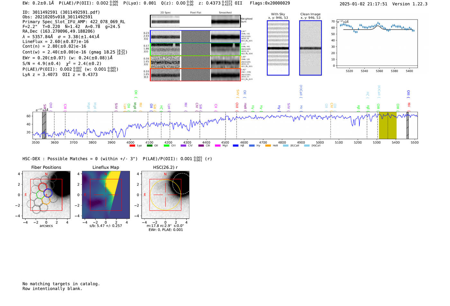Click the HSC-DEX Possible Matches heading
Screen dimensions: 450x306
[x=80, y=159]
